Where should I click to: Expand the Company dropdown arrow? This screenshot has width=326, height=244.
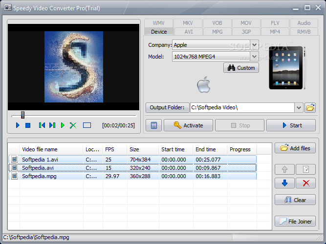click(254, 45)
